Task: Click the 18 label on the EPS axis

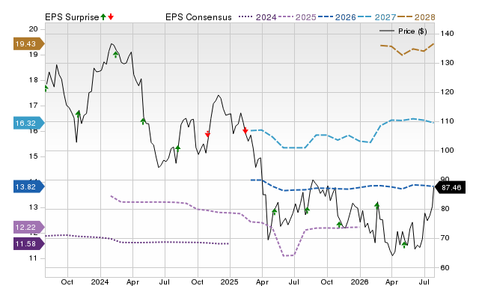Action: tap(33, 80)
